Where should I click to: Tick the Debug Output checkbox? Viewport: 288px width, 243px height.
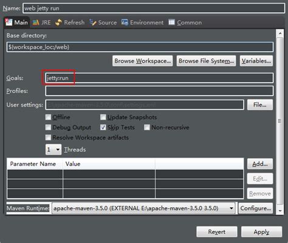[x=48, y=127]
